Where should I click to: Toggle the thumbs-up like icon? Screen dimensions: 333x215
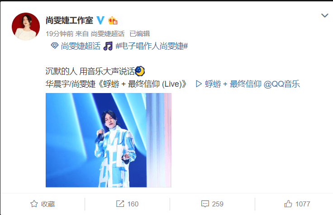click(288, 204)
